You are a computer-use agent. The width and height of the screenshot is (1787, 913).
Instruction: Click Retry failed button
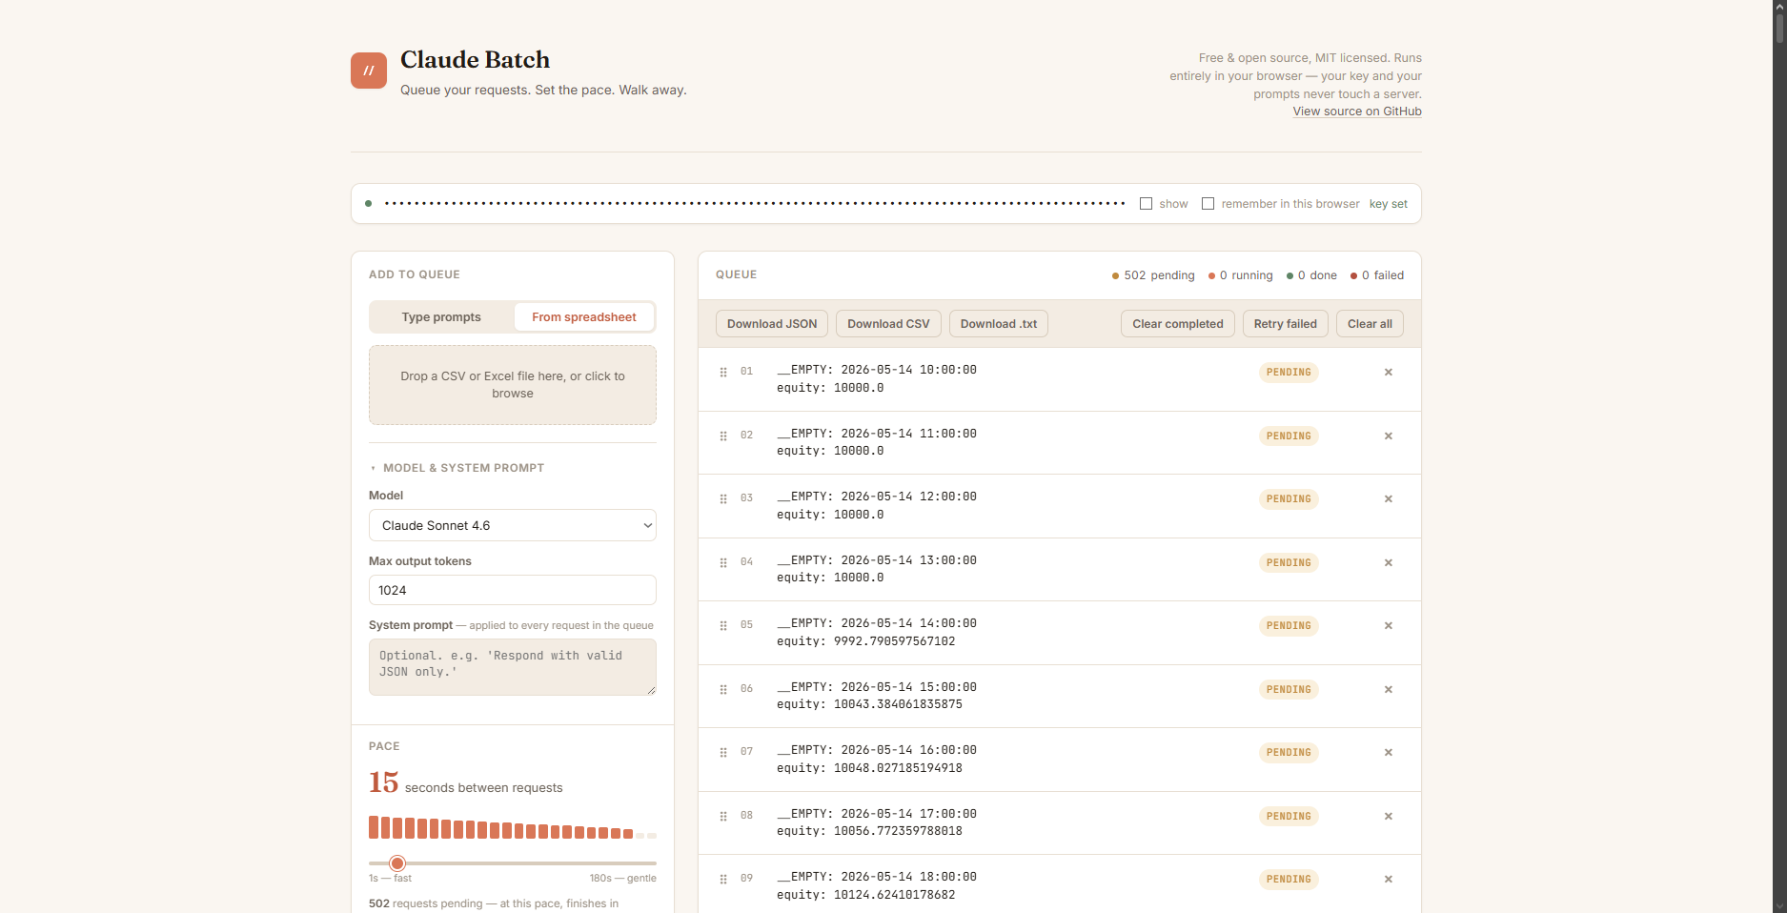pos(1286,324)
